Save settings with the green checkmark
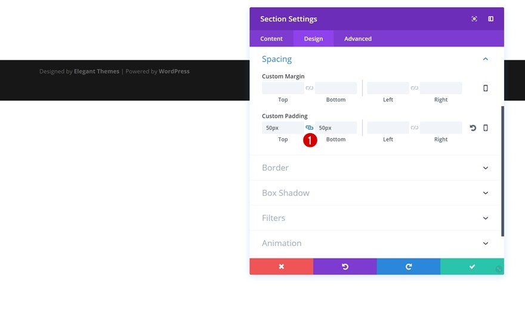This screenshot has height=314, width=525. (x=472, y=267)
